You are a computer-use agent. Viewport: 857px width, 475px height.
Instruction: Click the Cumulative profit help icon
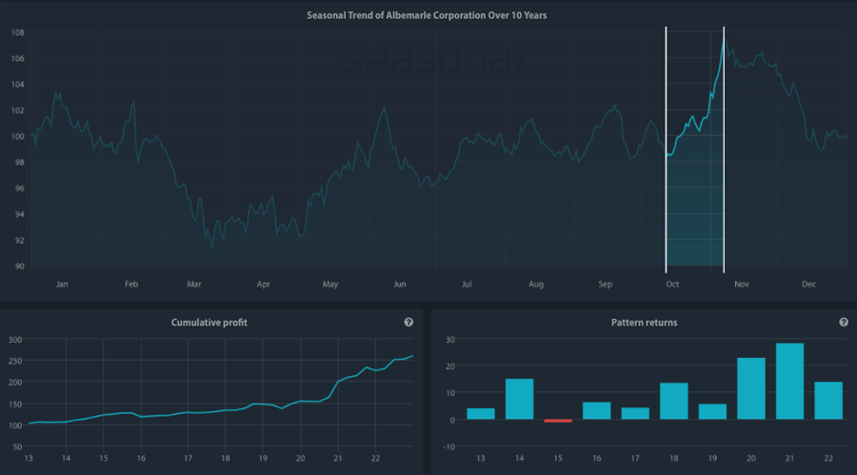coord(409,323)
